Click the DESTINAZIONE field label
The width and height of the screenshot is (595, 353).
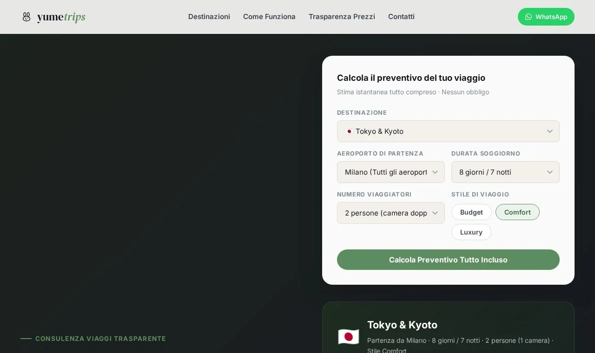pyautogui.click(x=362, y=113)
